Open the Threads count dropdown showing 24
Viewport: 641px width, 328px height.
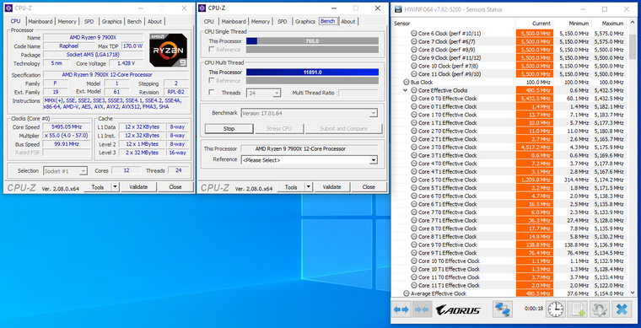click(x=263, y=93)
